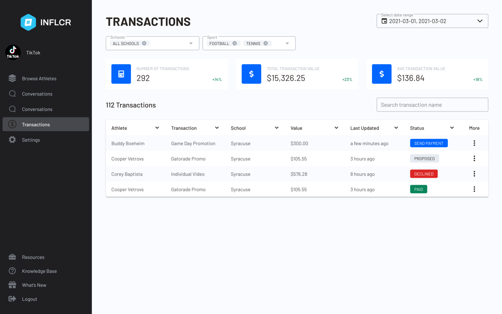Click dollar icon on Total Transaction Value card
This screenshot has height=314, width=502.
coord(251,74)
